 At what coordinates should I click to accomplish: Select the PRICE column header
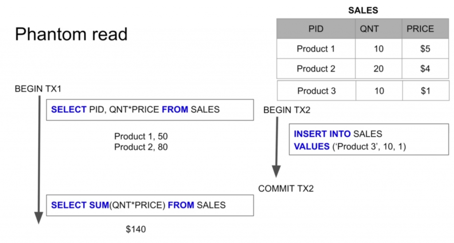[x=425, y=29]
